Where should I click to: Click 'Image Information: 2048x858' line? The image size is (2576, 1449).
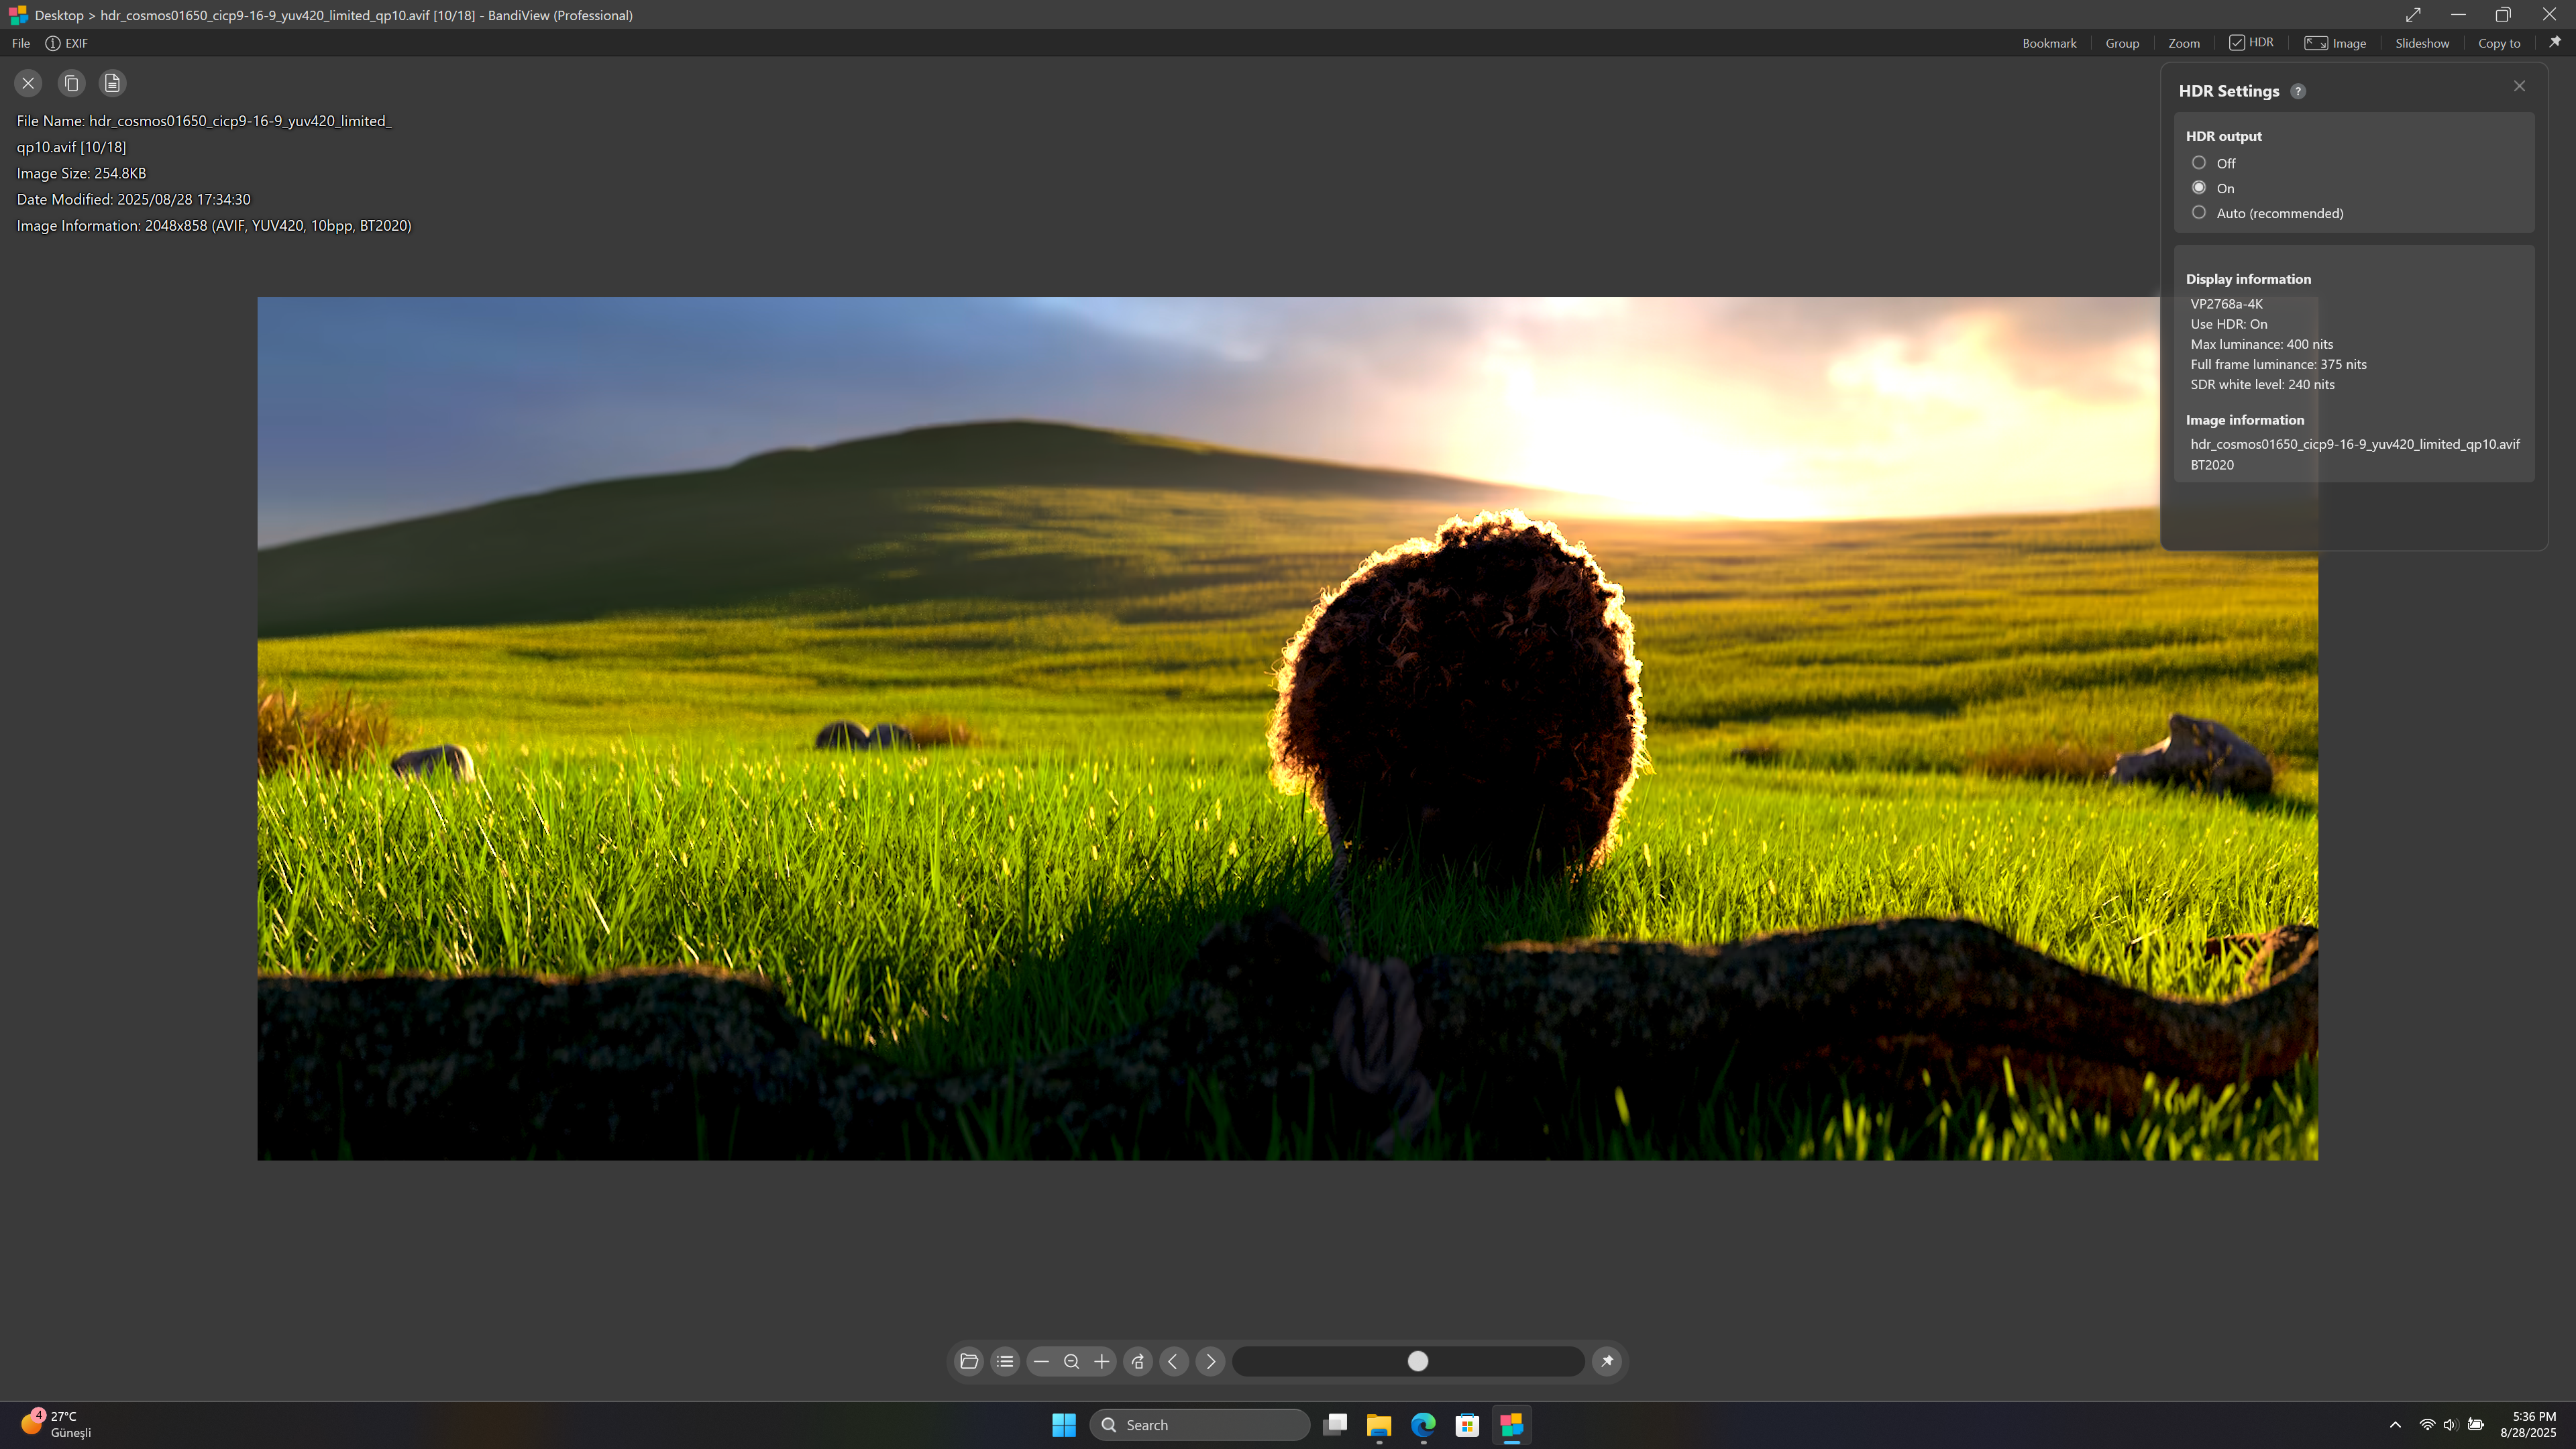click(214, 226)
